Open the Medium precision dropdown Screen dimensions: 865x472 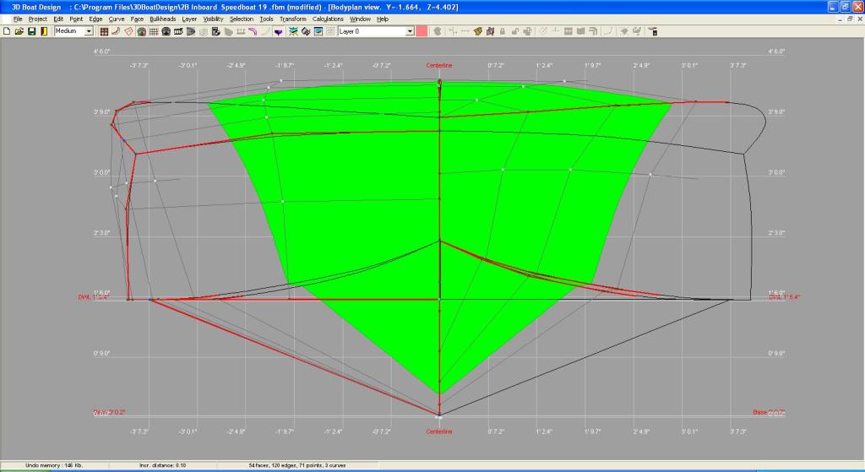88,31
